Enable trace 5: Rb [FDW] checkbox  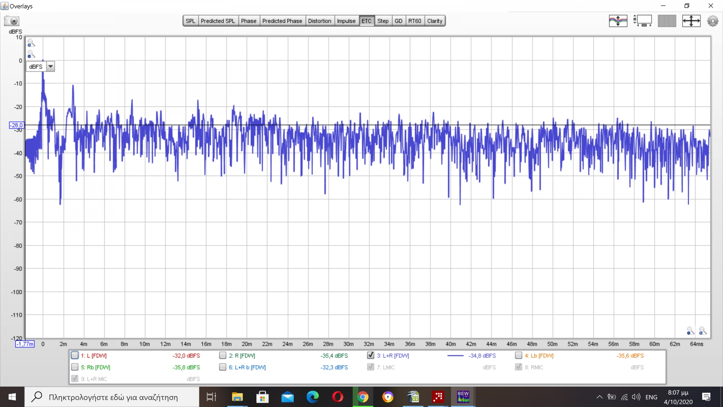[75, 367]
